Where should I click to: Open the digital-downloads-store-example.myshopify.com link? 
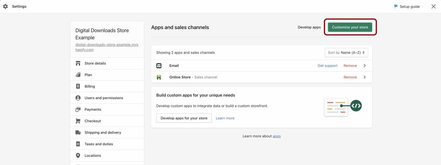pyautogui.click(x=107, y=47)
